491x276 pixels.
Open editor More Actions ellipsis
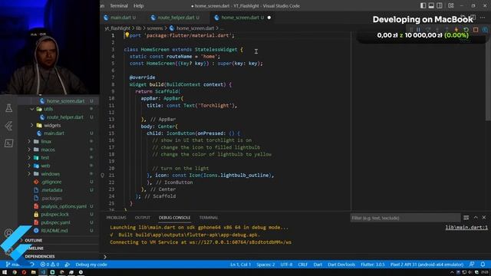point(483,18)
